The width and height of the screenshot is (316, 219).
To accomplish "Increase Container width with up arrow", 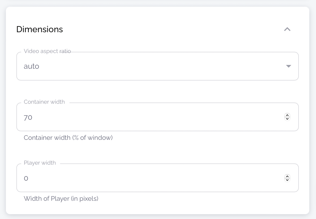I will tap(287, 115).
